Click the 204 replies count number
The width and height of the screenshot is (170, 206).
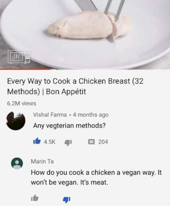tap(103, 142)
